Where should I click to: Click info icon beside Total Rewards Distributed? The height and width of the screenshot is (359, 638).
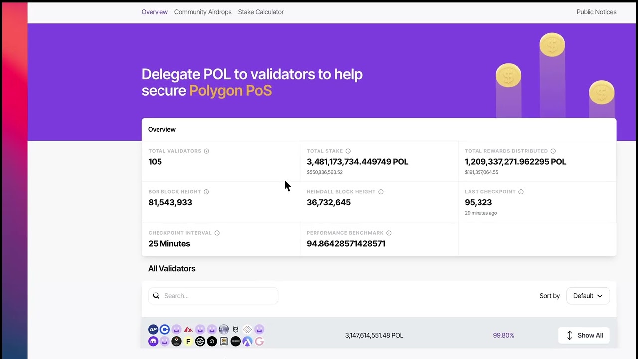point(553,151)
